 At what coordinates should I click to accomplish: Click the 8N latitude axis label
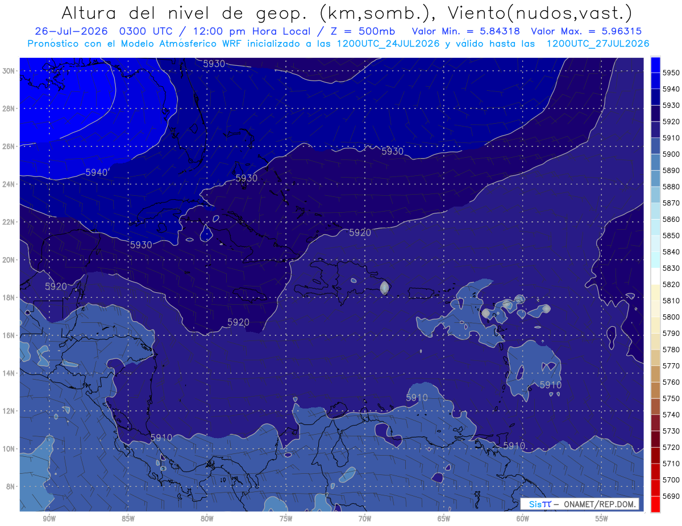[x=11, y=487]
